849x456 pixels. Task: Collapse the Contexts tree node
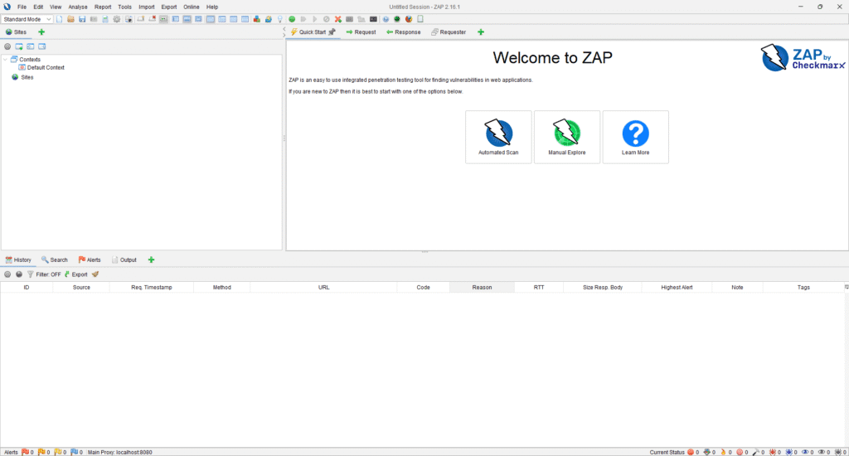tap(6, 60)
